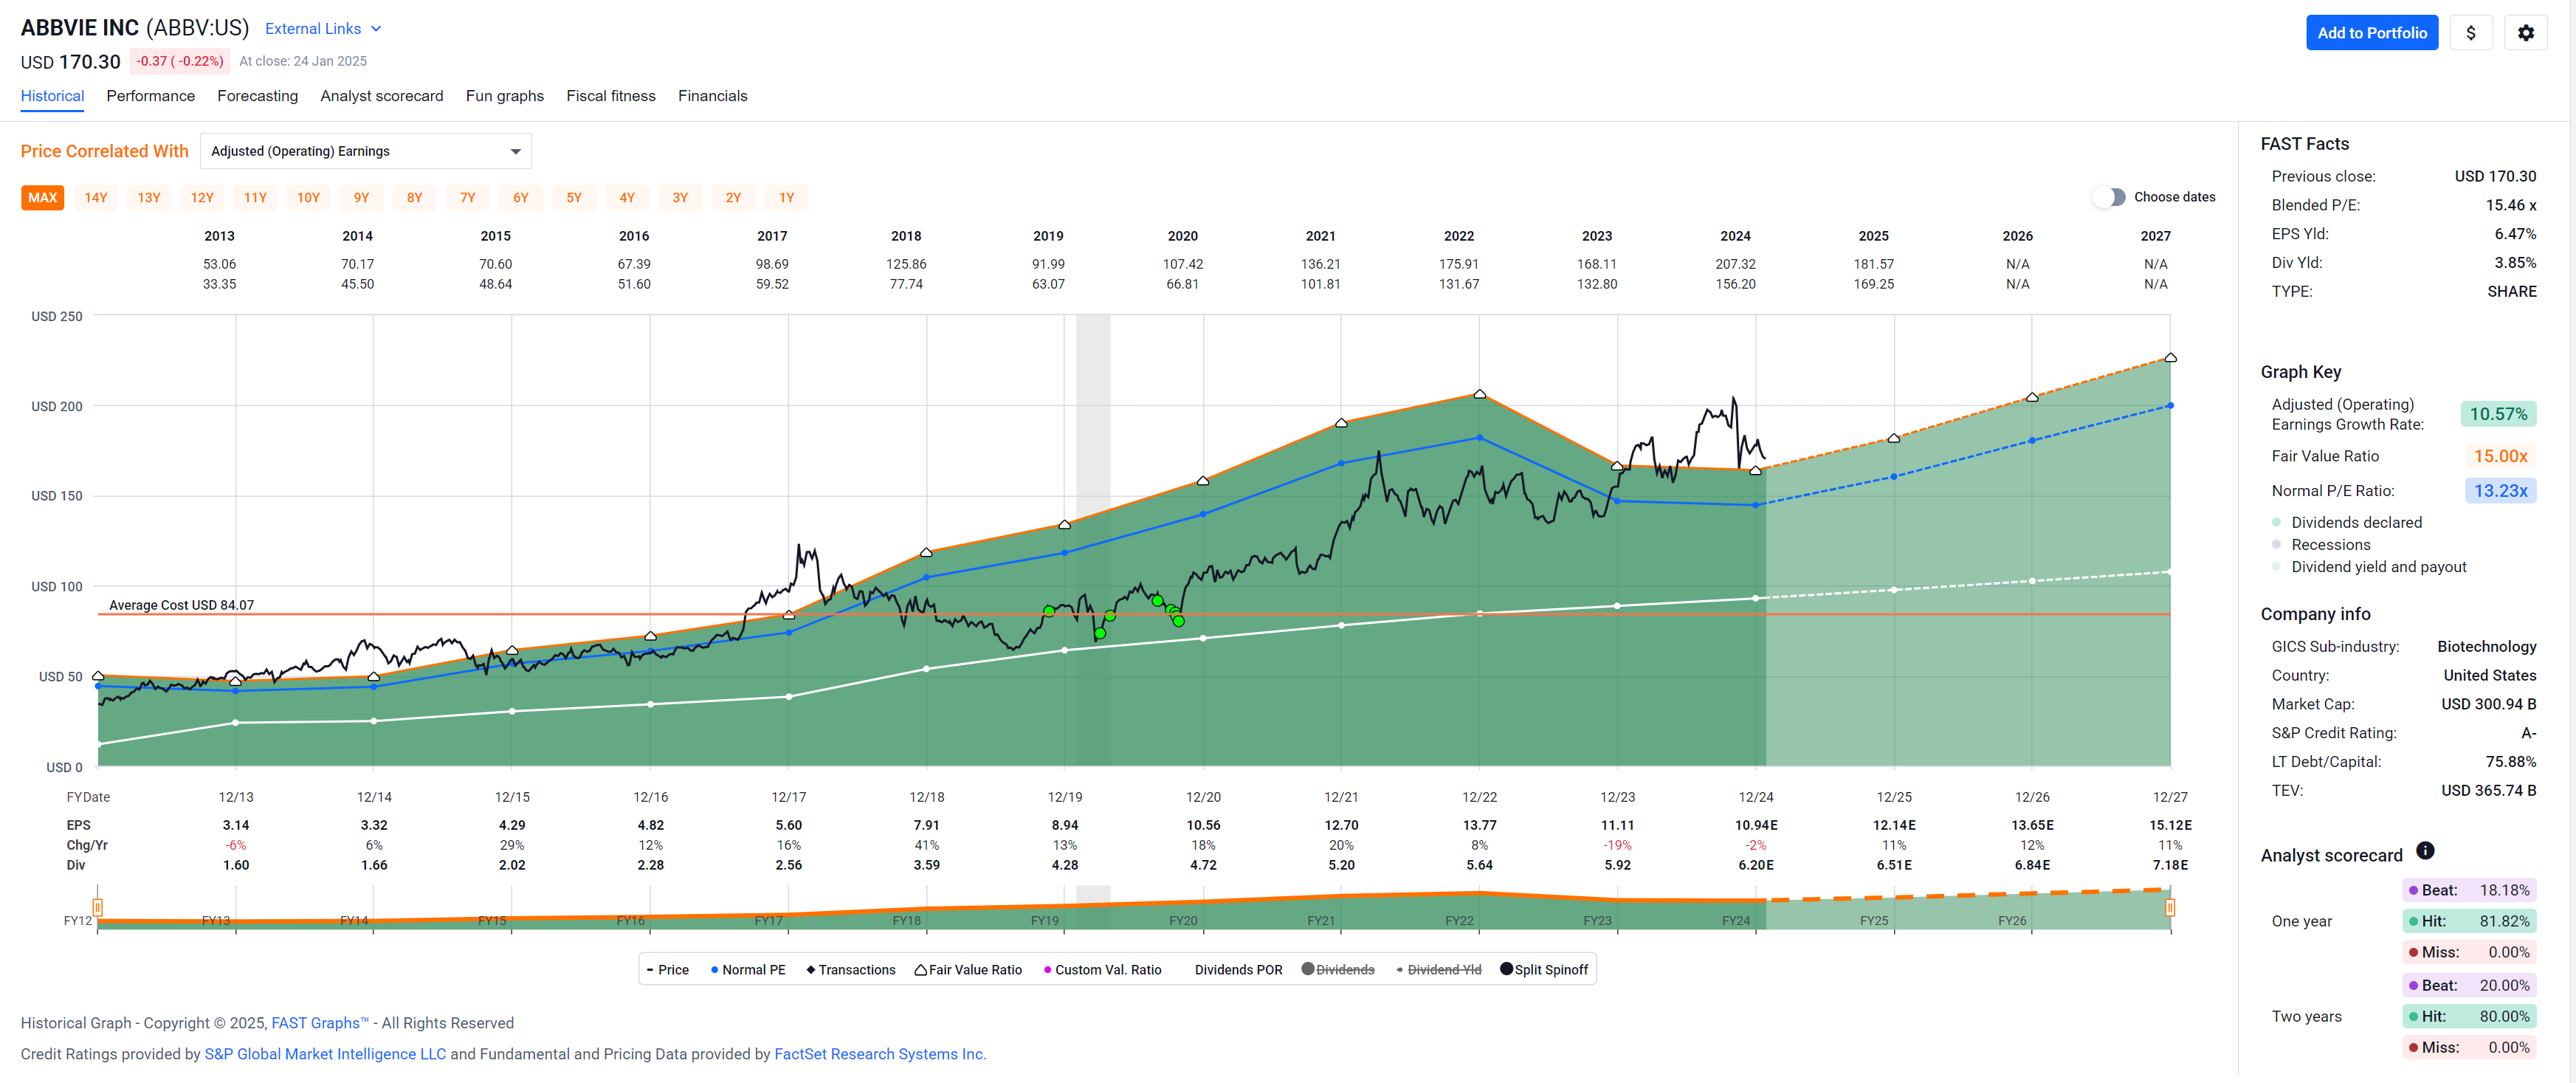Screen dimensions: 2576x1083
Task: Click the -0.37 (-0.22%) price change badge
Action: [x=180, y=61]
